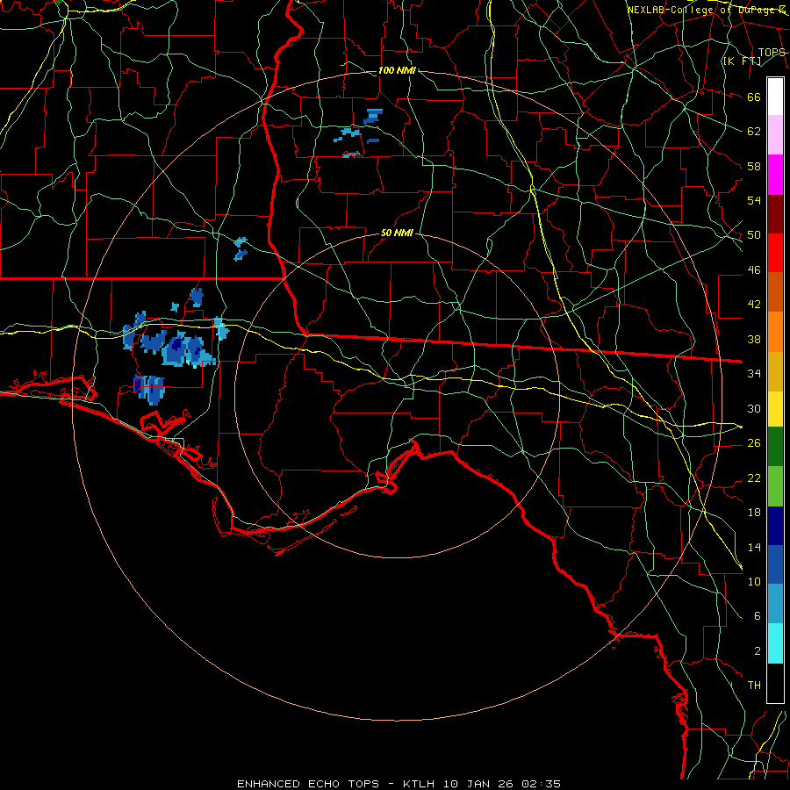The width and height of the screenshot is (790, 790).
Task: Click the "K FT" units label
Action: 742,61
